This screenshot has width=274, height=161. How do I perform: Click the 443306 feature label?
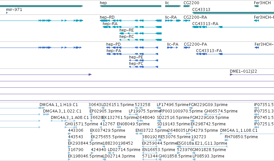(x=76, y=131)
